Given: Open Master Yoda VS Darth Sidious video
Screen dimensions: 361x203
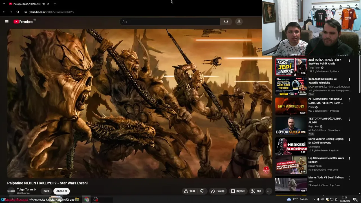Looking at the screenshot, I should click(x=326, y=178).
